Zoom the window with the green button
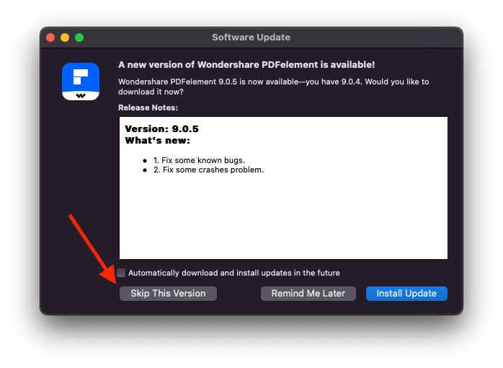Screen dimensions: 503x368 point(79,38)
